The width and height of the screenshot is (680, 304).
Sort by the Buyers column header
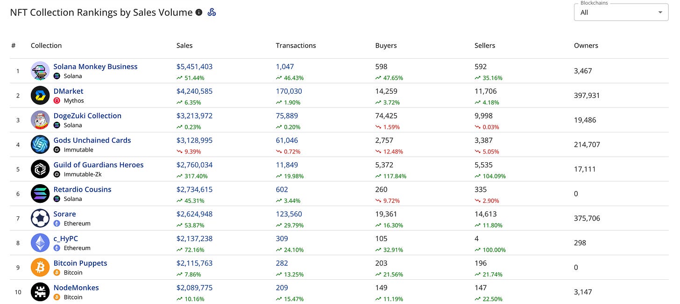[386, 46]
